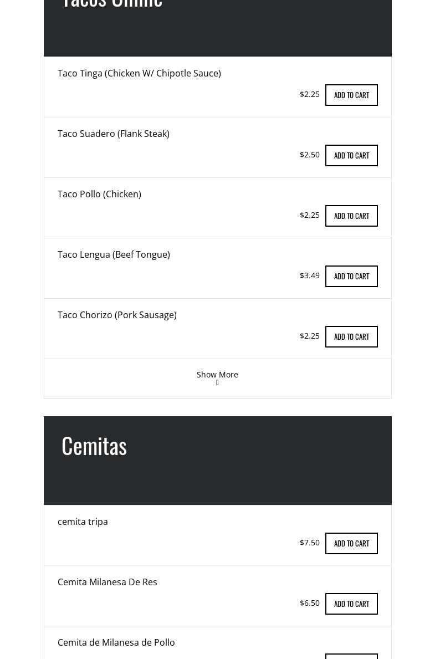The image size is (435, 659).
Task: Open Taco Tinga (Chicken W/ Chipotle Sauce) item
Action: tap(139, 73)
